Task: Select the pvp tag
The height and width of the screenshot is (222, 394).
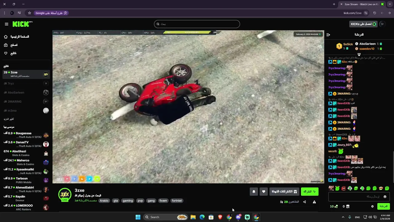Action: pos(140,201)
